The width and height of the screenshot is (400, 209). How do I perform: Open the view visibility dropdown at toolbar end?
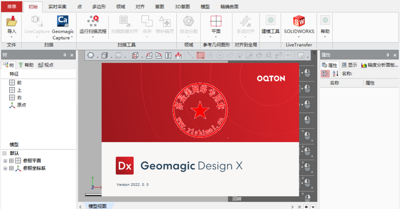pyautogui.click(x=308, y=58)
